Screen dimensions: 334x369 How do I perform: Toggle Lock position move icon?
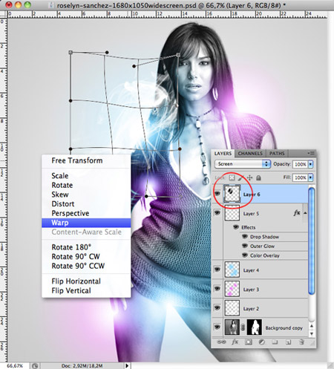coord(249,177)
